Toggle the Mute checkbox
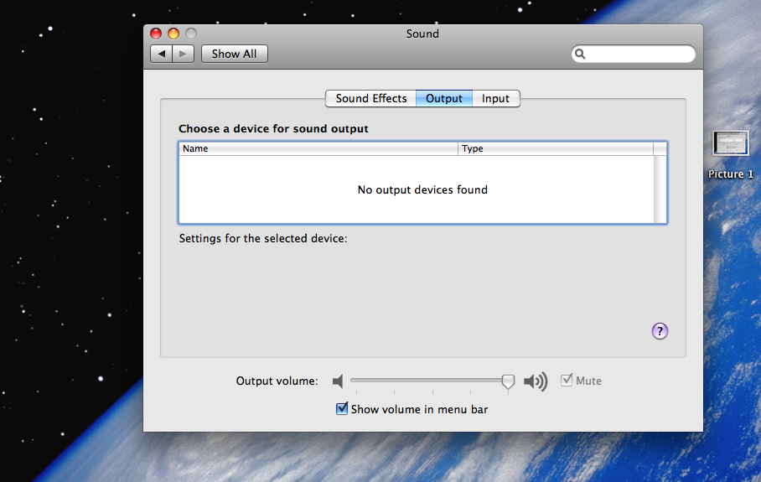Image resolution: width=761 pixels, height=482 pixels. coord(567,380)
